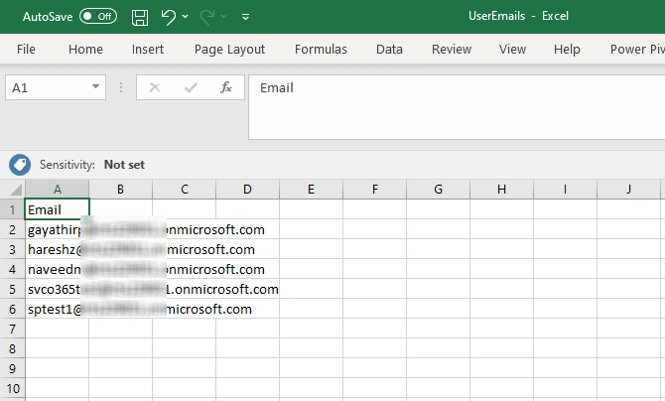The image size is (665, 401).
Task: Click the Sensitivity label tag icon
Action: tap(20, 165)
